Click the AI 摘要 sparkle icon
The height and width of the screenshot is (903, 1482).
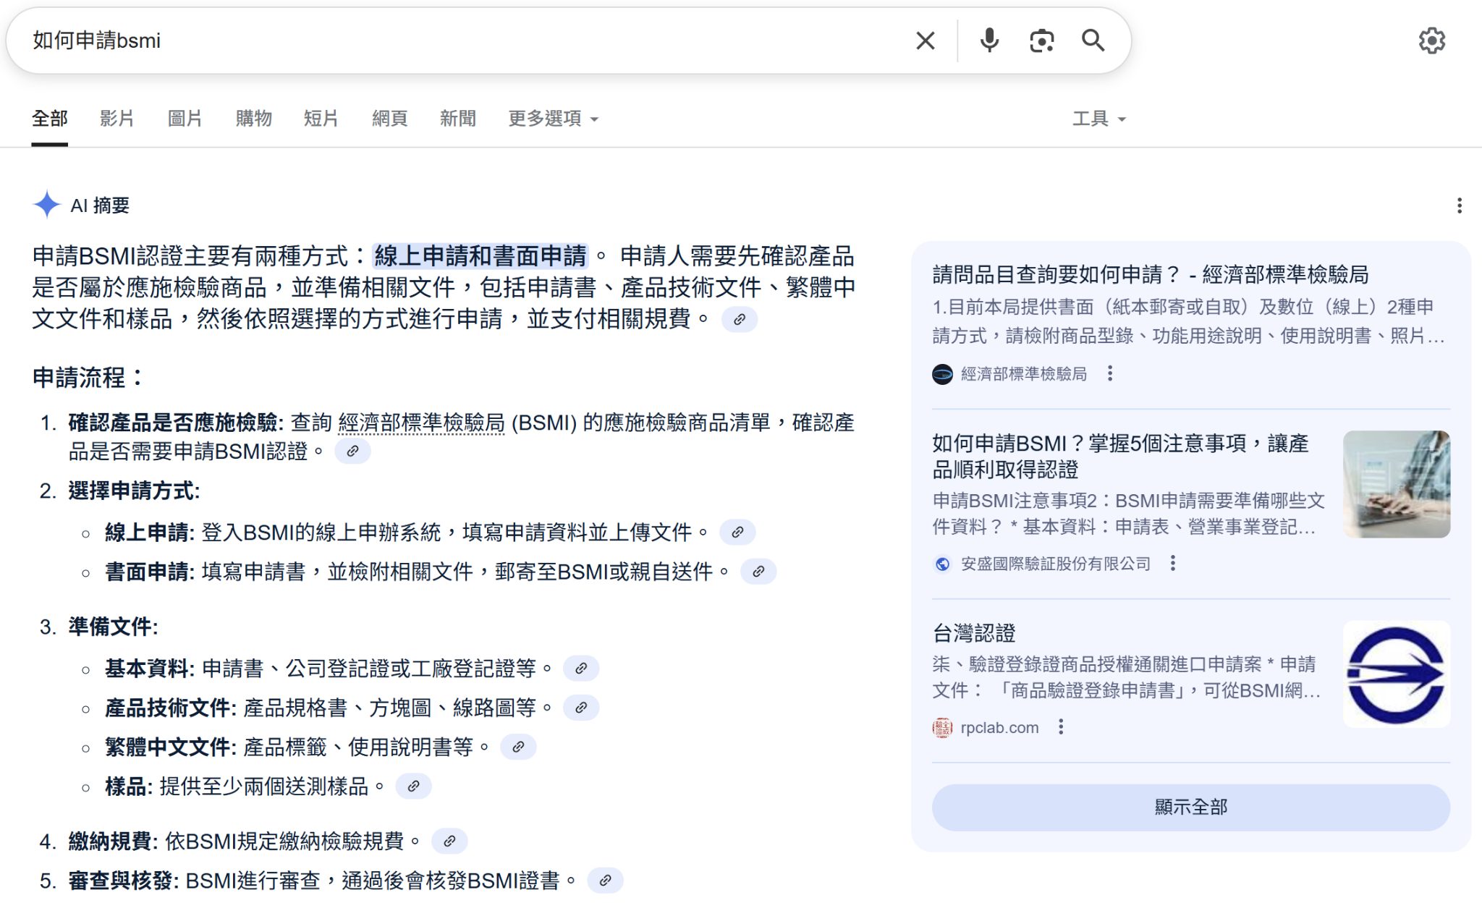pyautogui.click(x=46, y=205)
